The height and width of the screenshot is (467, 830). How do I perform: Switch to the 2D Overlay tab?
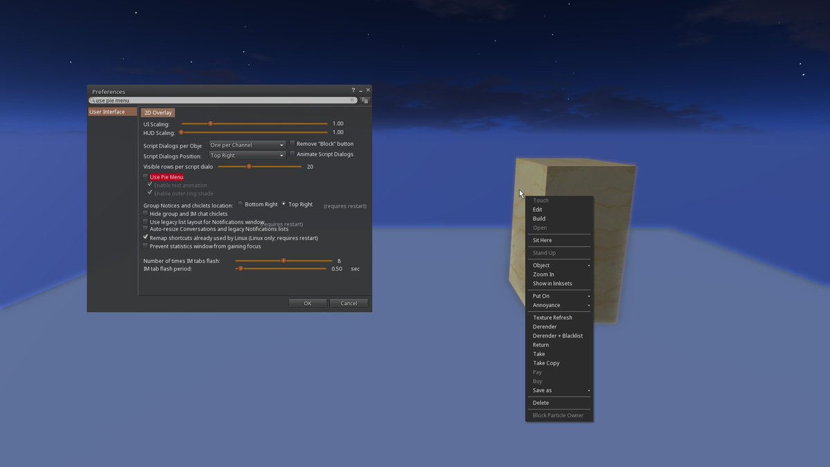pyautogui.click(x=158, y=112)
